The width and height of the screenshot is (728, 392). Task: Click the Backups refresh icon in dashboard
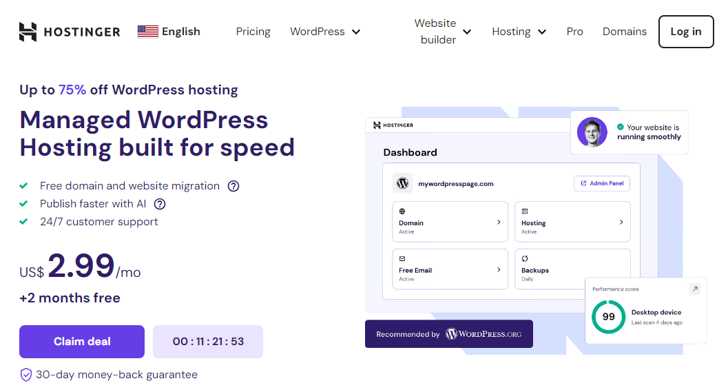[x=525, y=259]
